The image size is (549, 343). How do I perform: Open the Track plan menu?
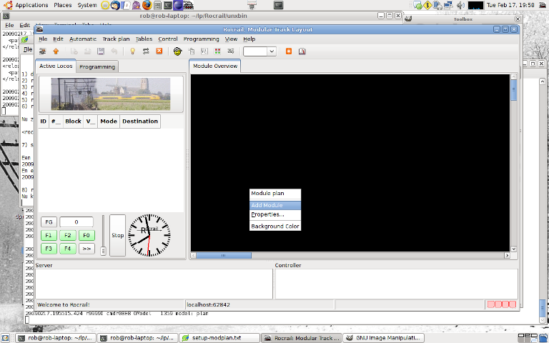tap(116, 39)
